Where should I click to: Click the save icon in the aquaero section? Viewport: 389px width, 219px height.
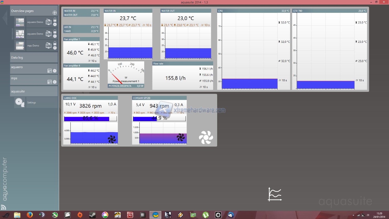49,71
